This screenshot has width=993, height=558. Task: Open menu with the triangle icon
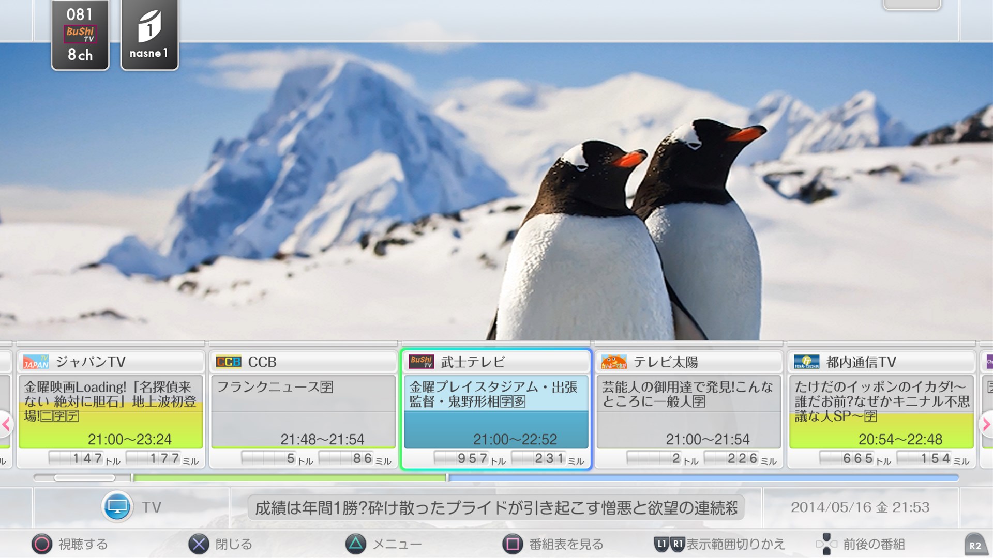[356, 544]
